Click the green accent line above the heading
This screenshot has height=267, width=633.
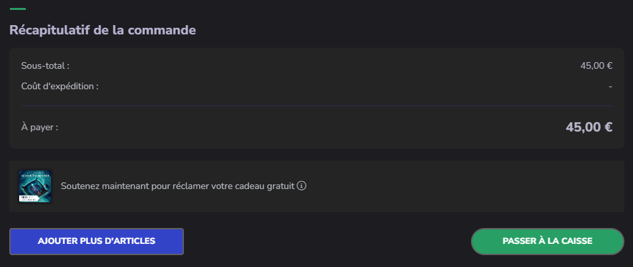click(18, 9)
